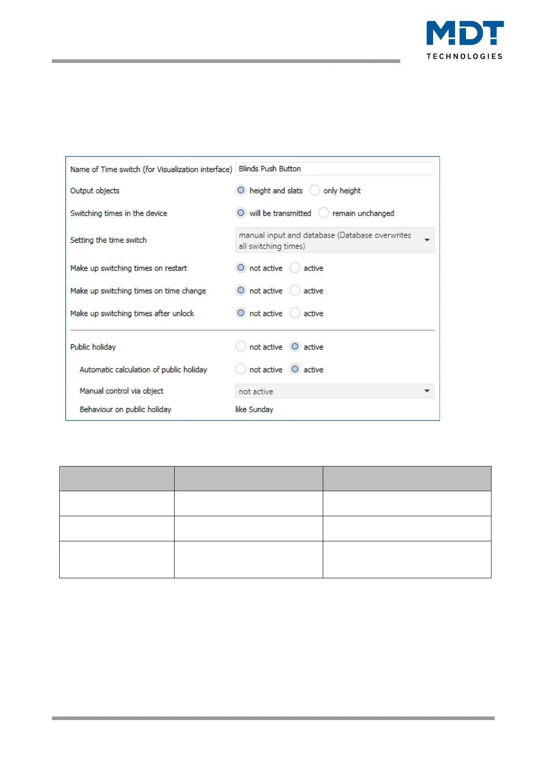Set make up on restart to 'active'

click(295, 268)
